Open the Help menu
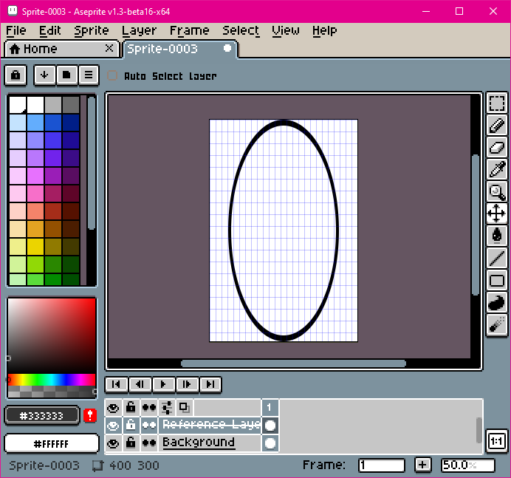The width and height of the screenshot is (511, 478). (x=324, y=30)
